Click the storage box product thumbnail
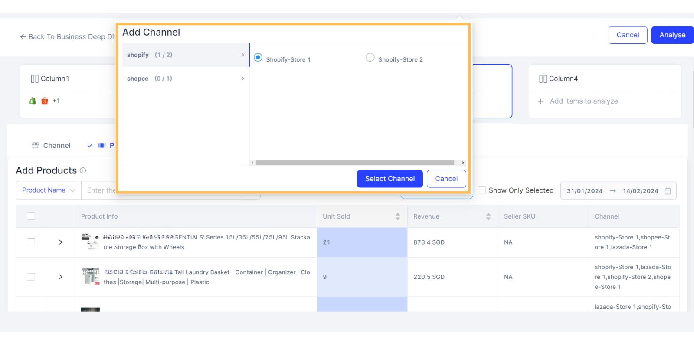Screen dimensions: 694x347 (x=90, y=242)
